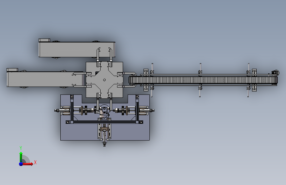Select the small box atop the upper-left conveyor end

[44, 40]
